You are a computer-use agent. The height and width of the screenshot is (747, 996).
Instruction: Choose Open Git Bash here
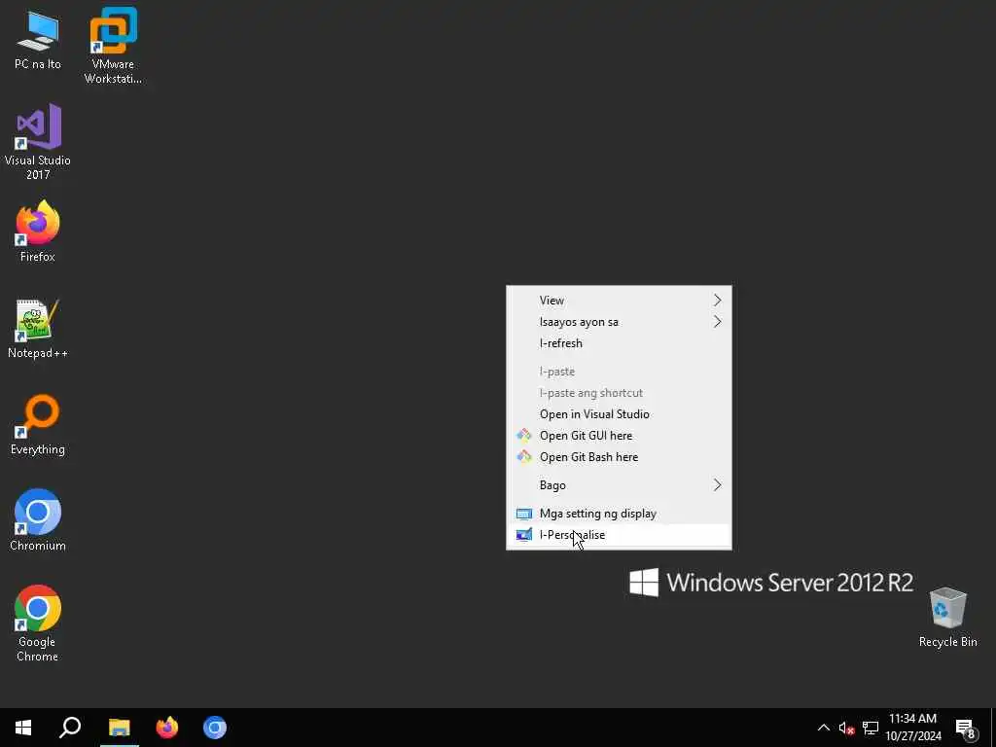[x=619, y=457]
